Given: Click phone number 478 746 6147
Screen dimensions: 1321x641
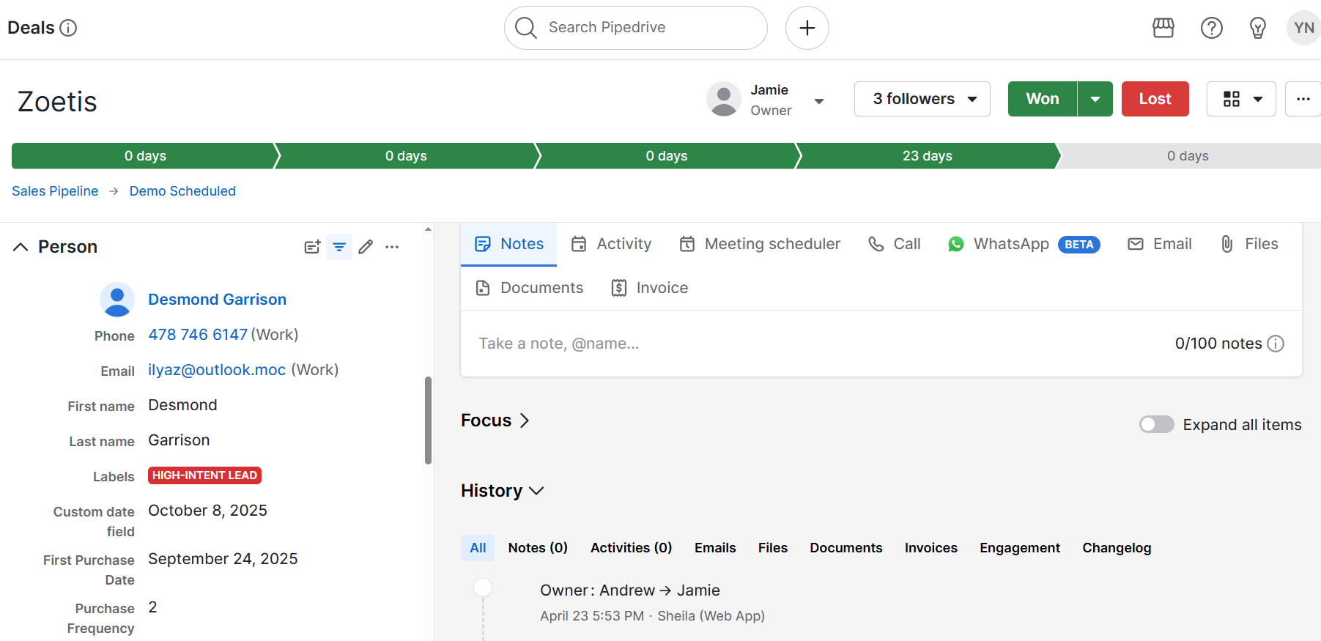Looking at the screenshot, I should (x=198, y=335).
